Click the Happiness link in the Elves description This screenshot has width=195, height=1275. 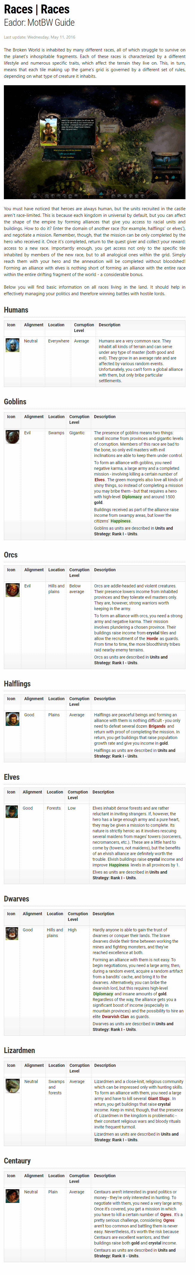tap(119, 865)
